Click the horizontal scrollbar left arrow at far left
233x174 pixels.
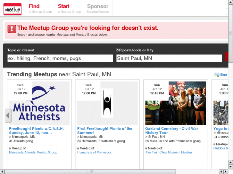click(2, 171)
